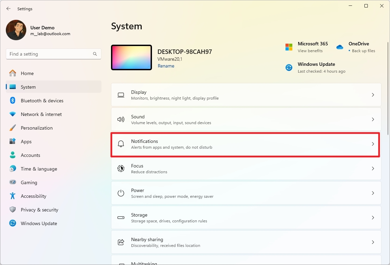Open Time & language section

point(39,169)
